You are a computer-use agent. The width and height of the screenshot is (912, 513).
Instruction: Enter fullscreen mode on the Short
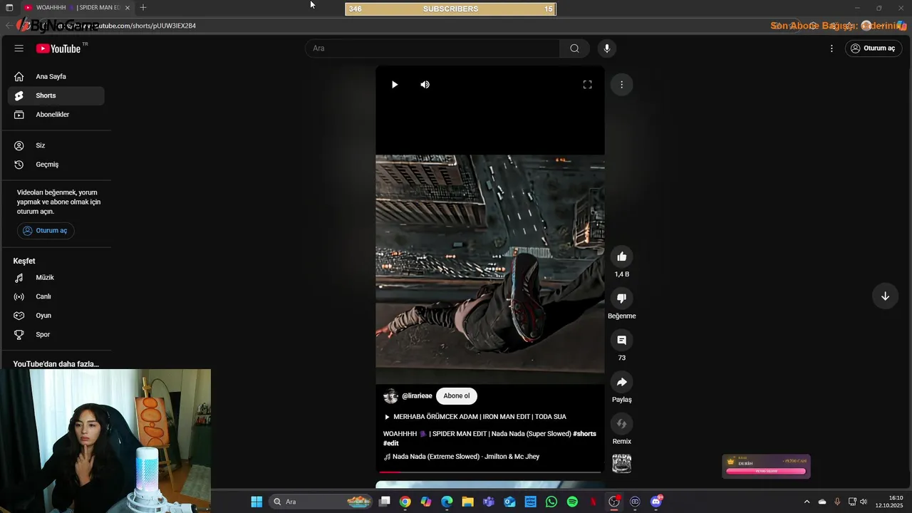pos(587,85)
